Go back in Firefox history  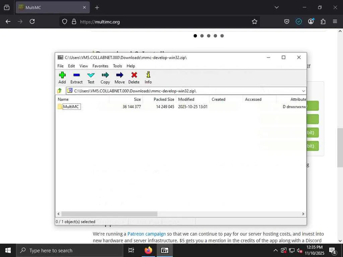point(8,21)
